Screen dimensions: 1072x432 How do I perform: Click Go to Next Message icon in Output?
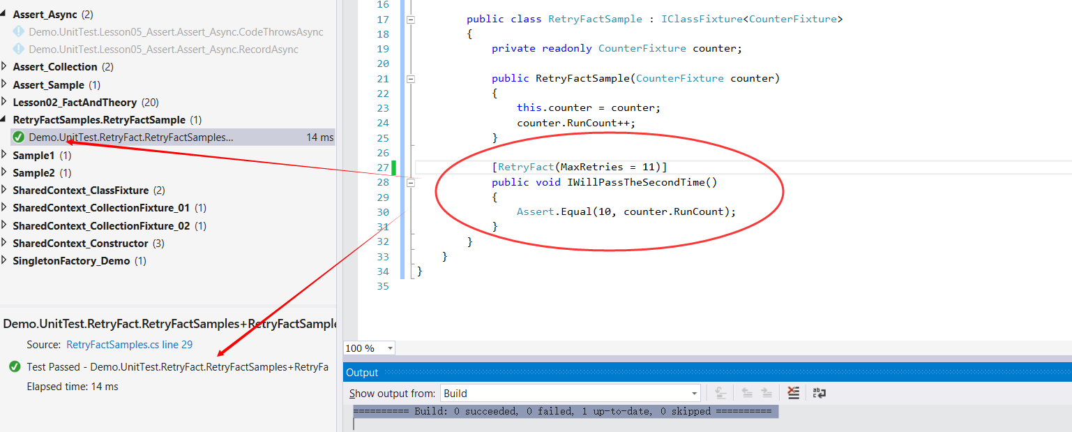tap(767, 393)
